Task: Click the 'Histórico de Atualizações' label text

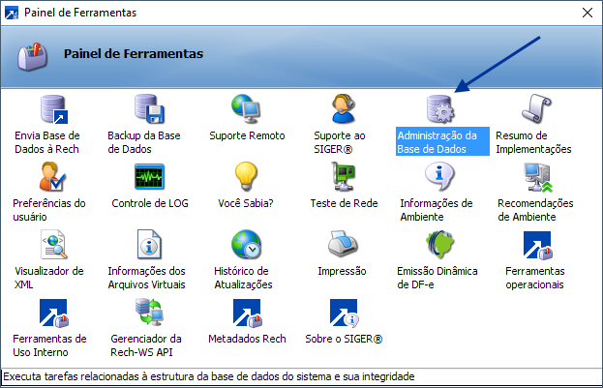Action: point(243,278)
